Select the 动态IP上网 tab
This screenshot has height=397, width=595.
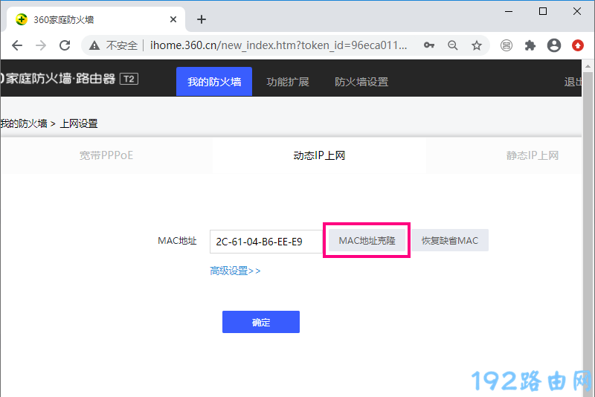pos(319,155)
